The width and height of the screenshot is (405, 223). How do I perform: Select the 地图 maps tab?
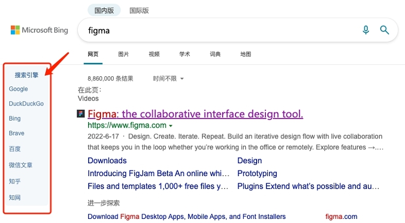246,54
